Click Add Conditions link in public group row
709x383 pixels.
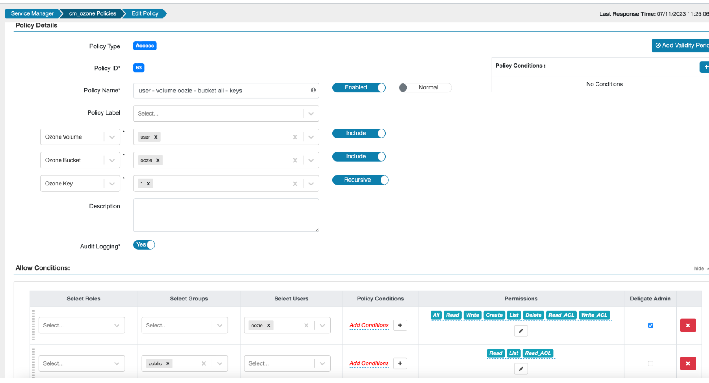369,363
